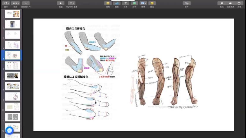Image resolution: width=246 pixels, height=138 pixels.
Task: Insert a chart from toolbar
Action: (117, 3)
